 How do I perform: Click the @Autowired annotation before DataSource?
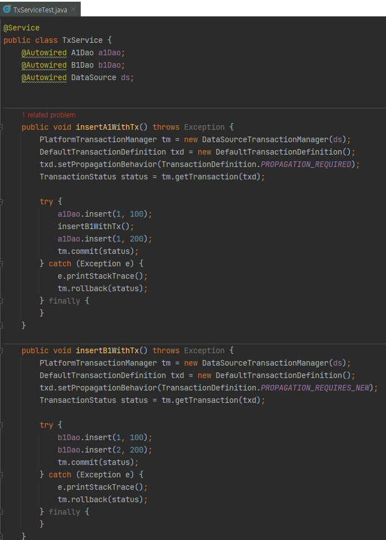(x=44, y=77)
